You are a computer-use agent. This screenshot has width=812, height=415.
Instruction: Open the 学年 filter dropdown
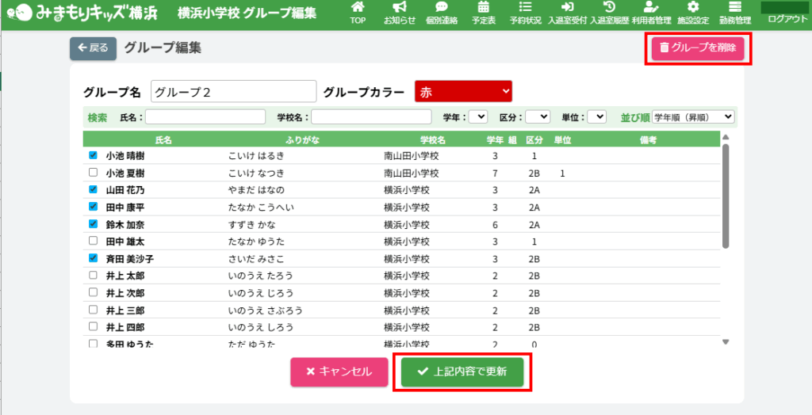pyautogui.click(x=478, y=117)
